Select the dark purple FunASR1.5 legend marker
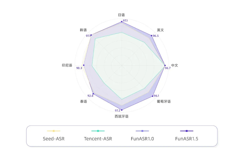This screenshot has width=231, height=153. pos(186,131)
